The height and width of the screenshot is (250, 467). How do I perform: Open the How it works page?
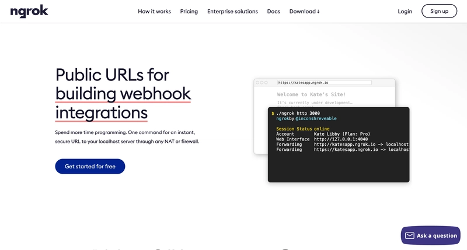coord(154,11)
